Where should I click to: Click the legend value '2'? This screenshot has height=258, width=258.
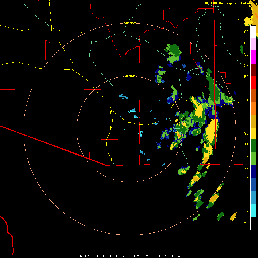tap(247, 213)
